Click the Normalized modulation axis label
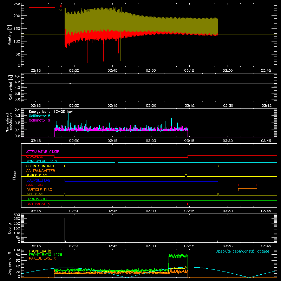 [x=9, y=123]
